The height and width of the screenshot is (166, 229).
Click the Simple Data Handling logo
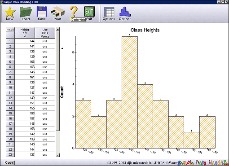203,162
